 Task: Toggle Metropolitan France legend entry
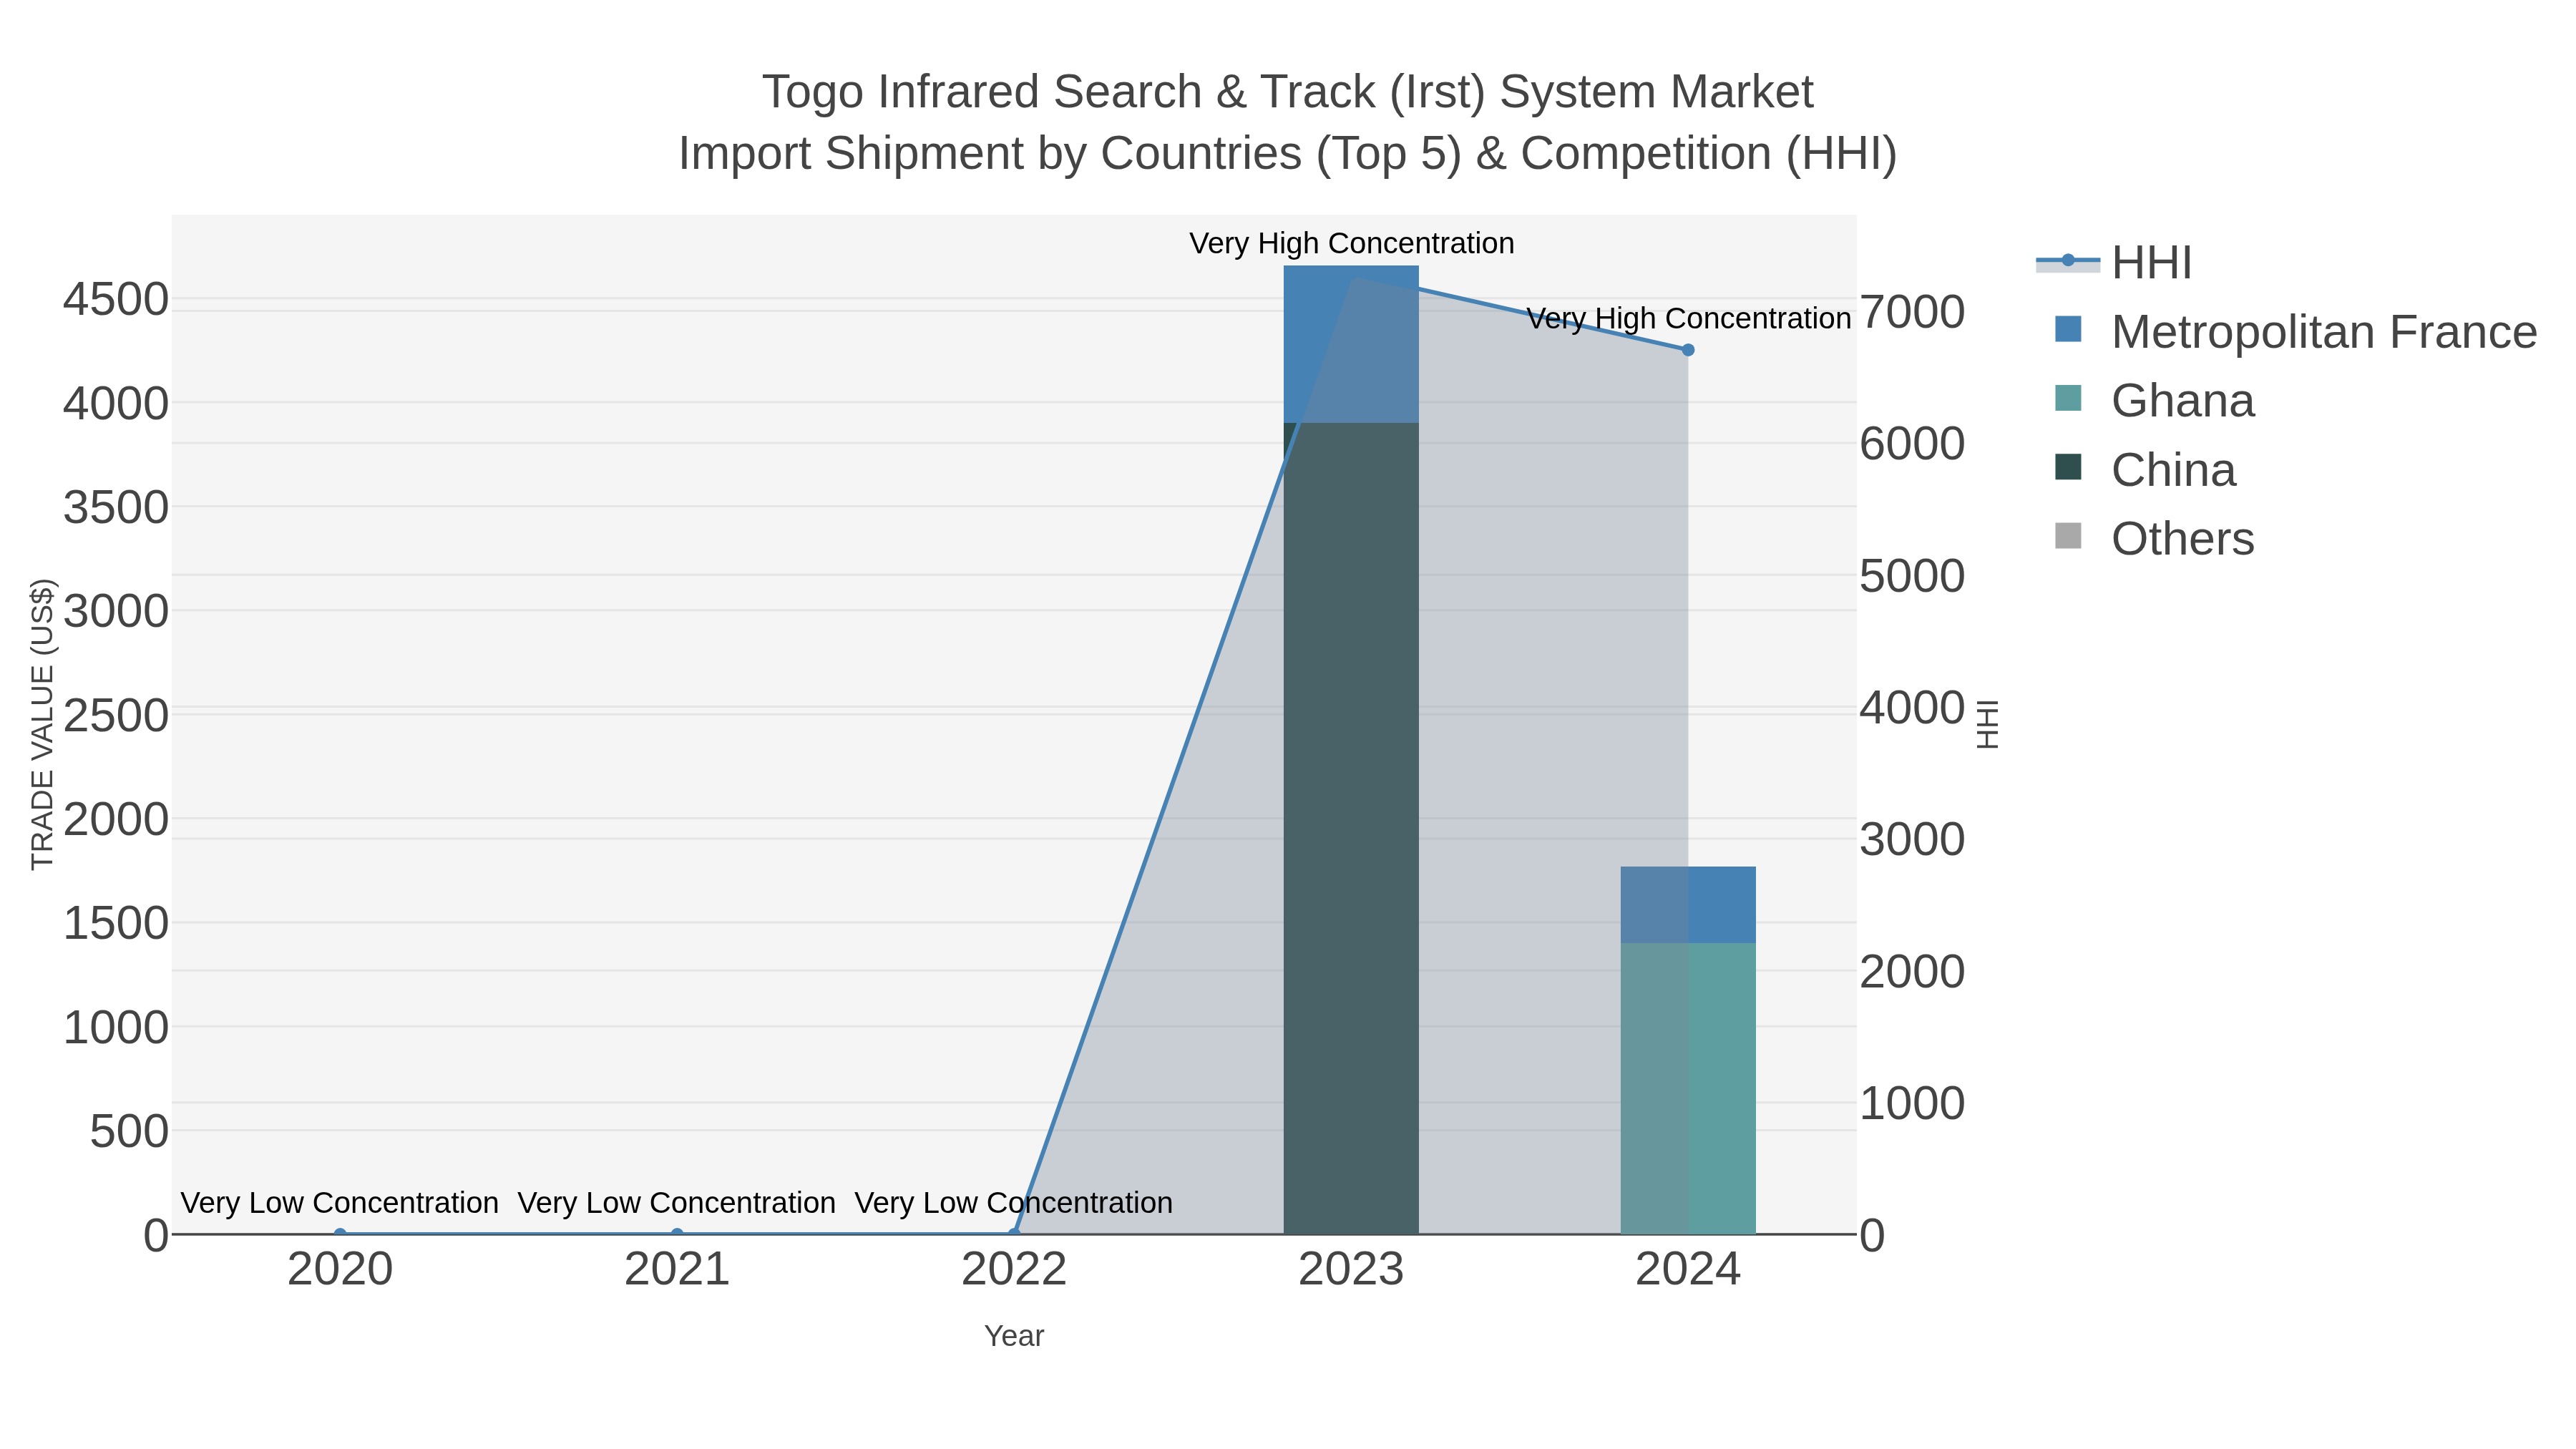2295,332
